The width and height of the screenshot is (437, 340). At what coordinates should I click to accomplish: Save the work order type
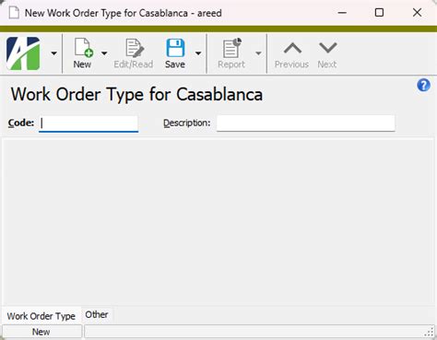coord(175,53)
